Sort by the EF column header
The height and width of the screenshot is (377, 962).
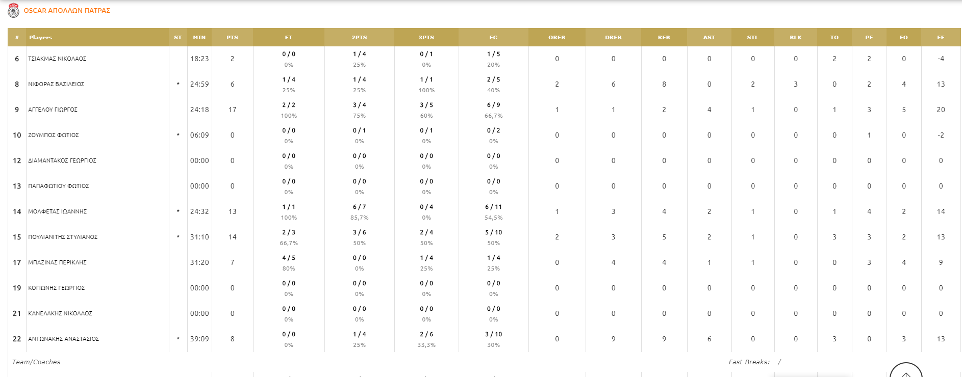941,38
